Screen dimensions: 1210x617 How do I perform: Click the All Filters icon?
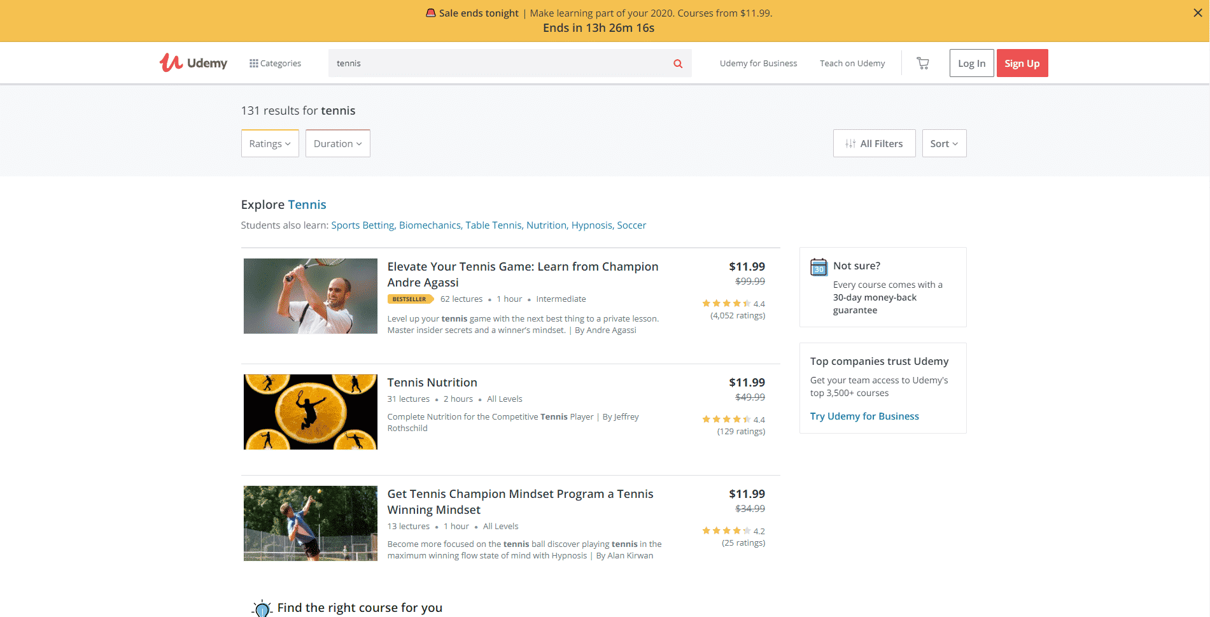pos(851,143)
